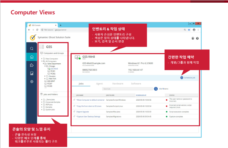Sort by the Job Folder column header
The height and width of the screenshot is (148, 228).
tap(110, 95)
